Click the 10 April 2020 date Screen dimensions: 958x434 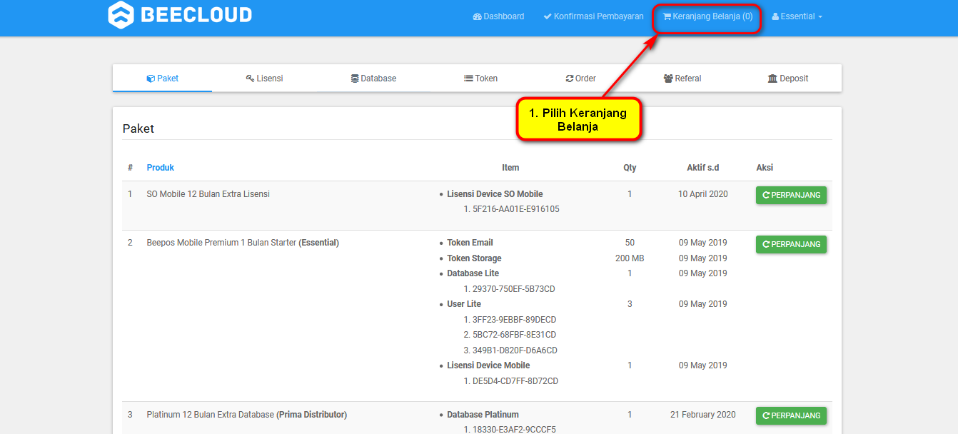[x=703, y=194]
